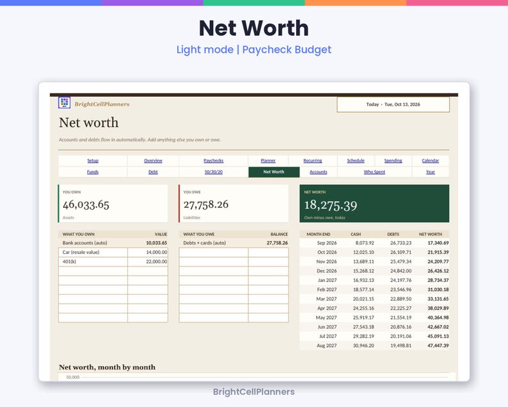Open the Paychecks tab
The height and width of the screenshot is (407, 508).
[214, 161]
